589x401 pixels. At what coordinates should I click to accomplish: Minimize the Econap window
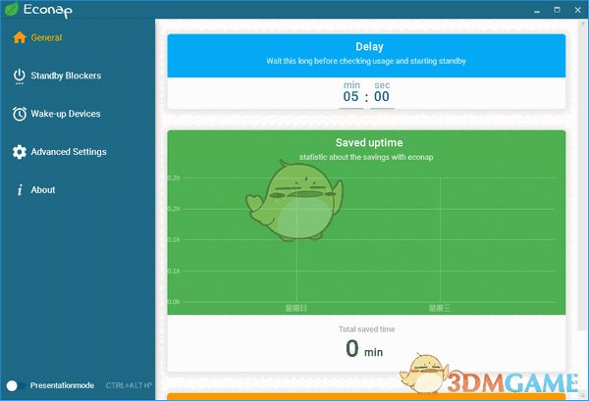537,11
